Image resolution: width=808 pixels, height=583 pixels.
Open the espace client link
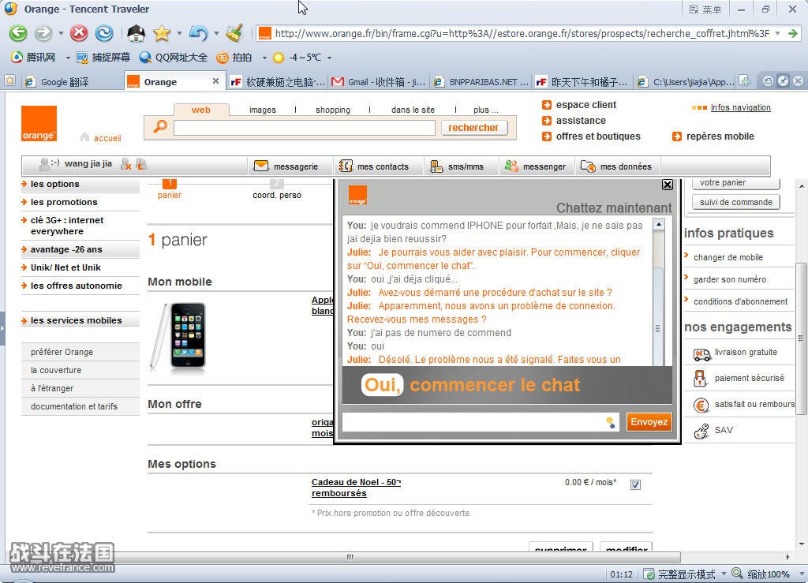pos(585,105)
